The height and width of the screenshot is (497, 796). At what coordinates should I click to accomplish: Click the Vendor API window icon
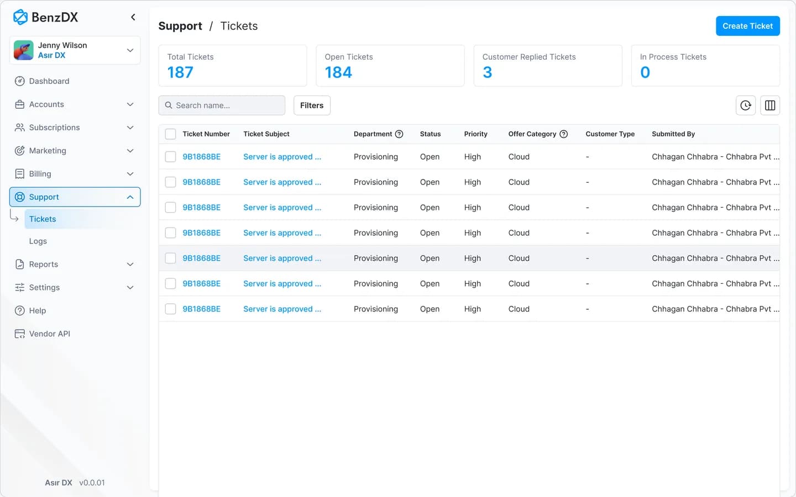click(19, 334)
